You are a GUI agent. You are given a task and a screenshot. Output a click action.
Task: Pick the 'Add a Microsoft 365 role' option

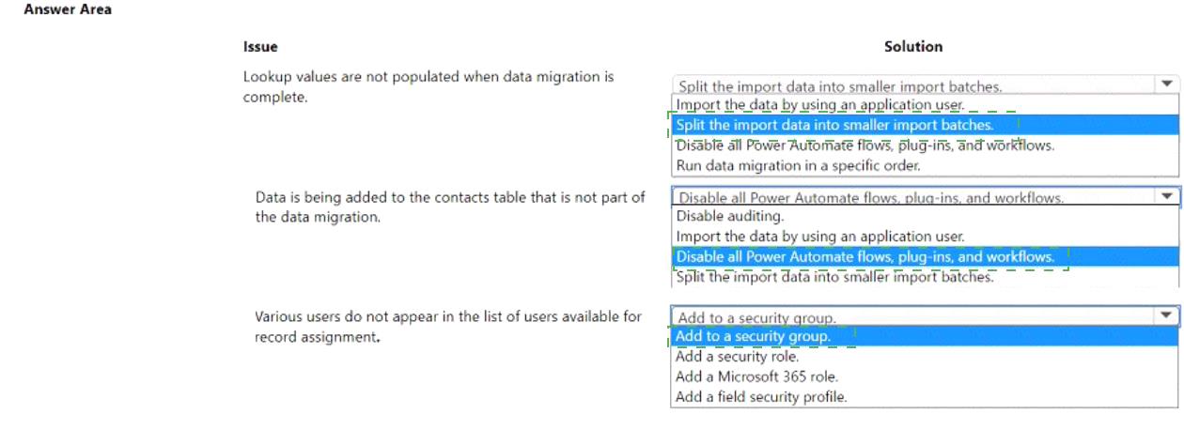click(x=756, y=376)
